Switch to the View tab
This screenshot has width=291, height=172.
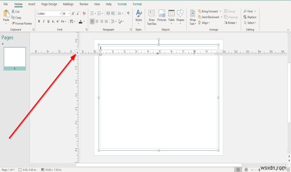(x=97, y=4)
